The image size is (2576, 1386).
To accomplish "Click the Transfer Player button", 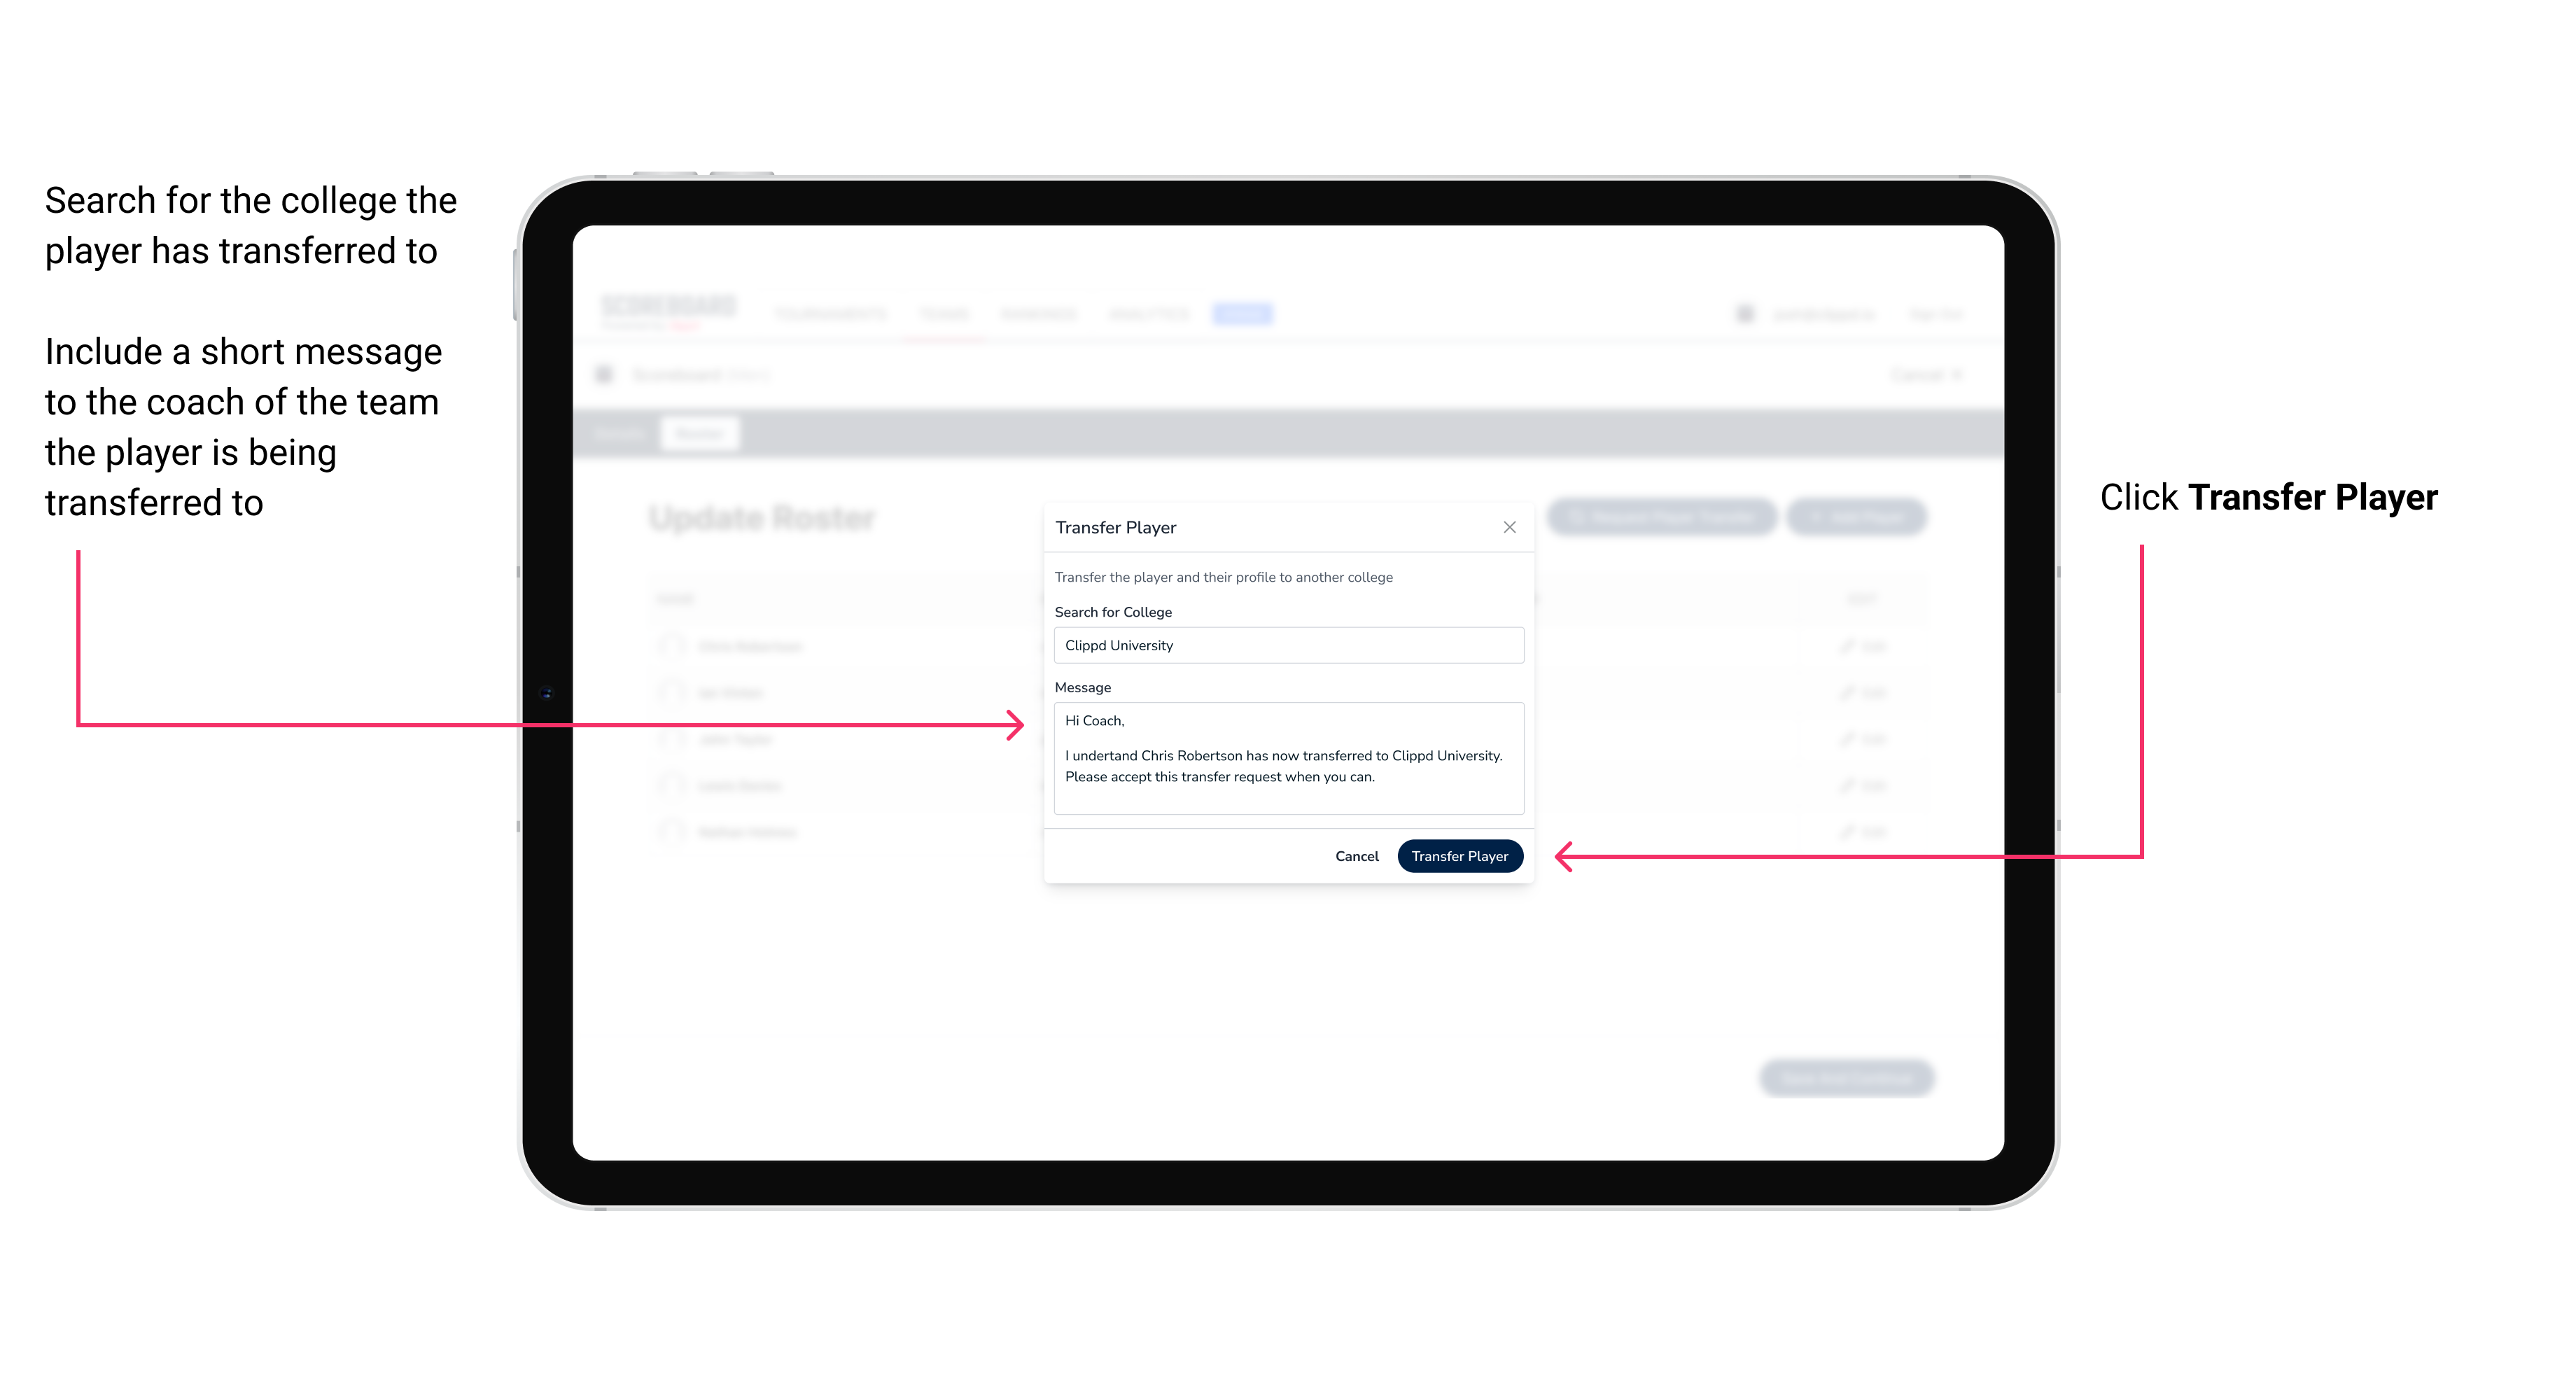I will point(1459,855).
